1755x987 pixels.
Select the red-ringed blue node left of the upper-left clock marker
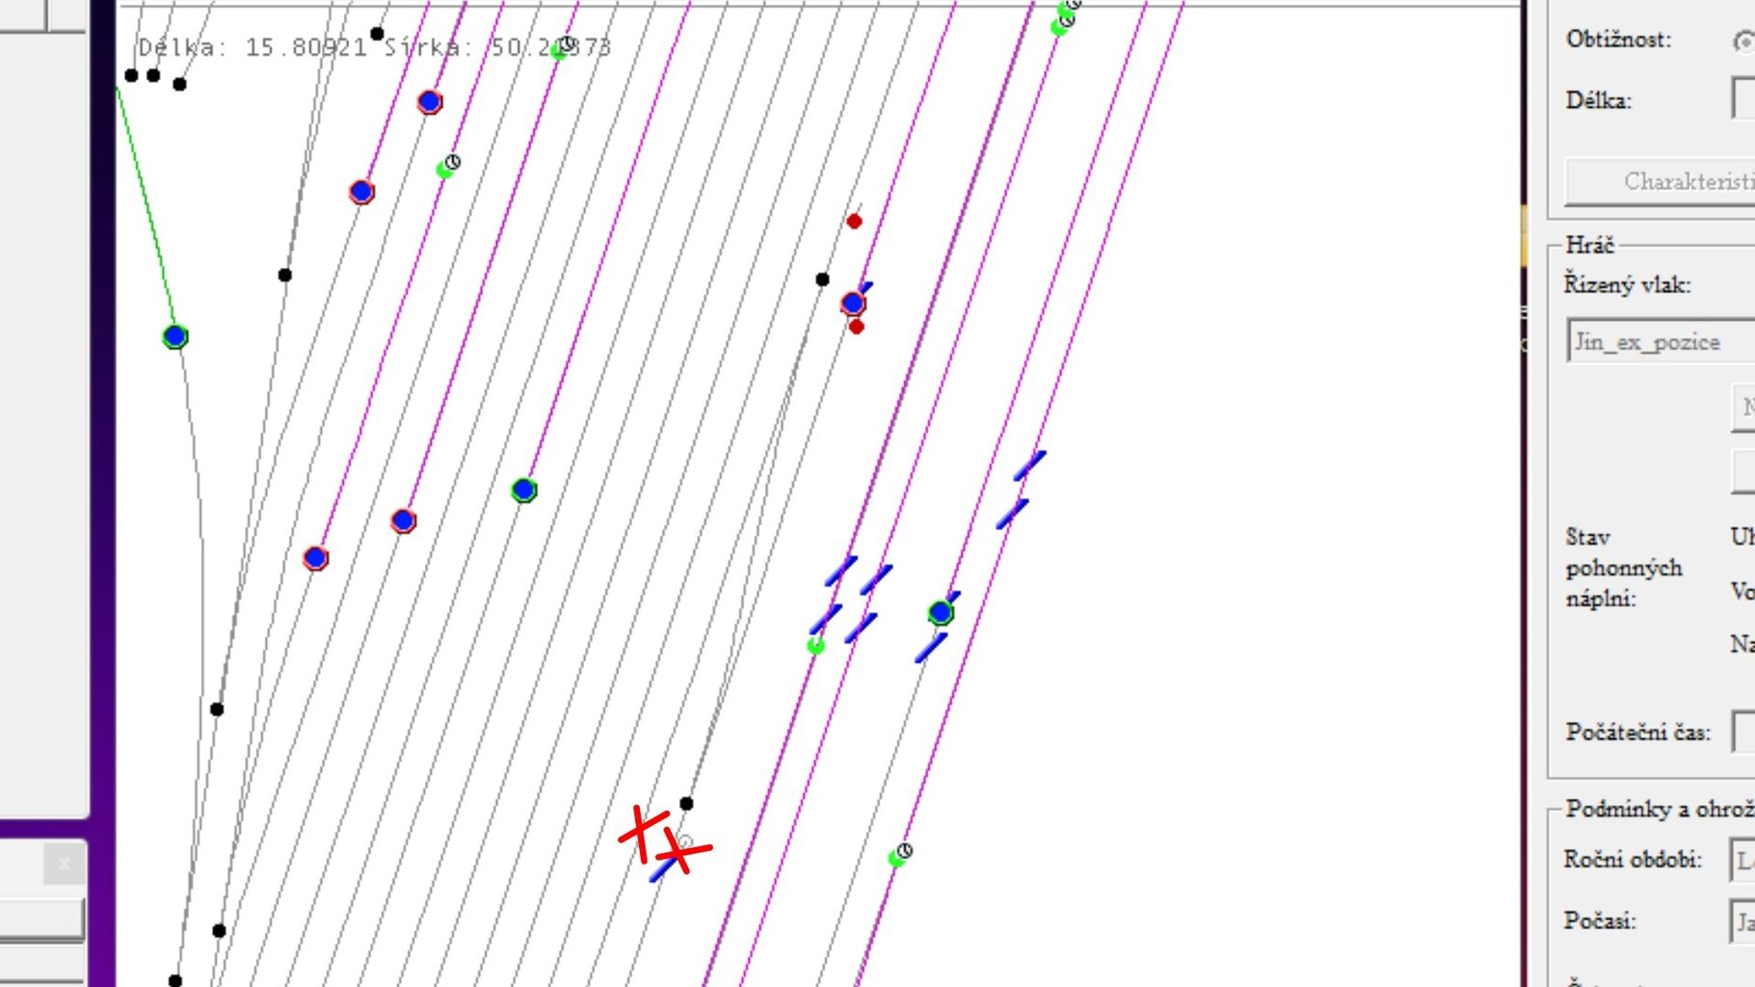click(x=361, y=192)
